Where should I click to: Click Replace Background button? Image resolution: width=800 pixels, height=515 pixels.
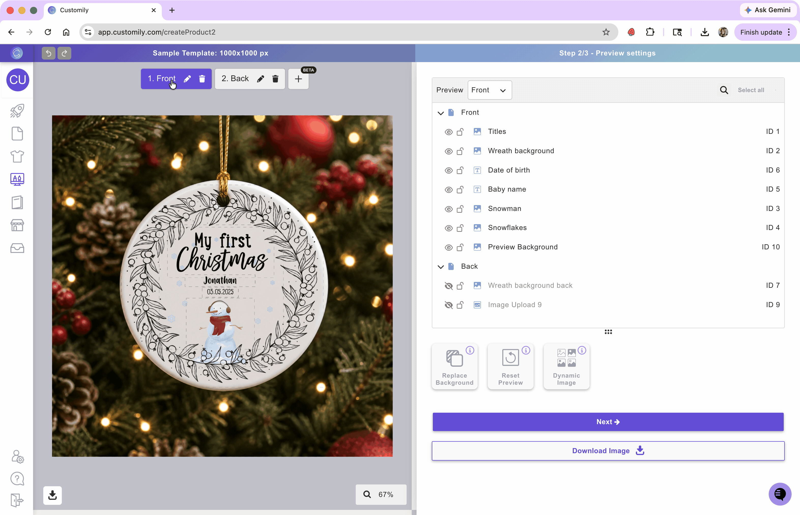[x=454, y=366]
